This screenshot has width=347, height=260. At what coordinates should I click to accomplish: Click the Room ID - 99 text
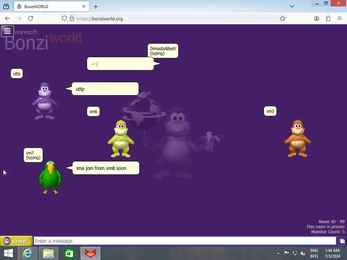click(331, 221)
